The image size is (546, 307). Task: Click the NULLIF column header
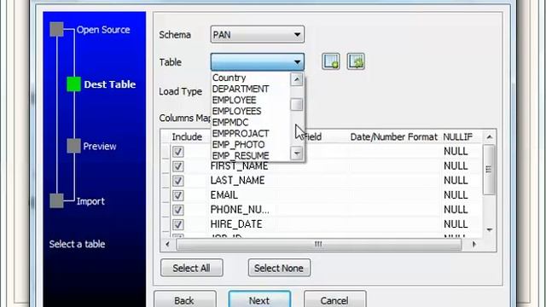pyautogui.click(x=457, y=136)
